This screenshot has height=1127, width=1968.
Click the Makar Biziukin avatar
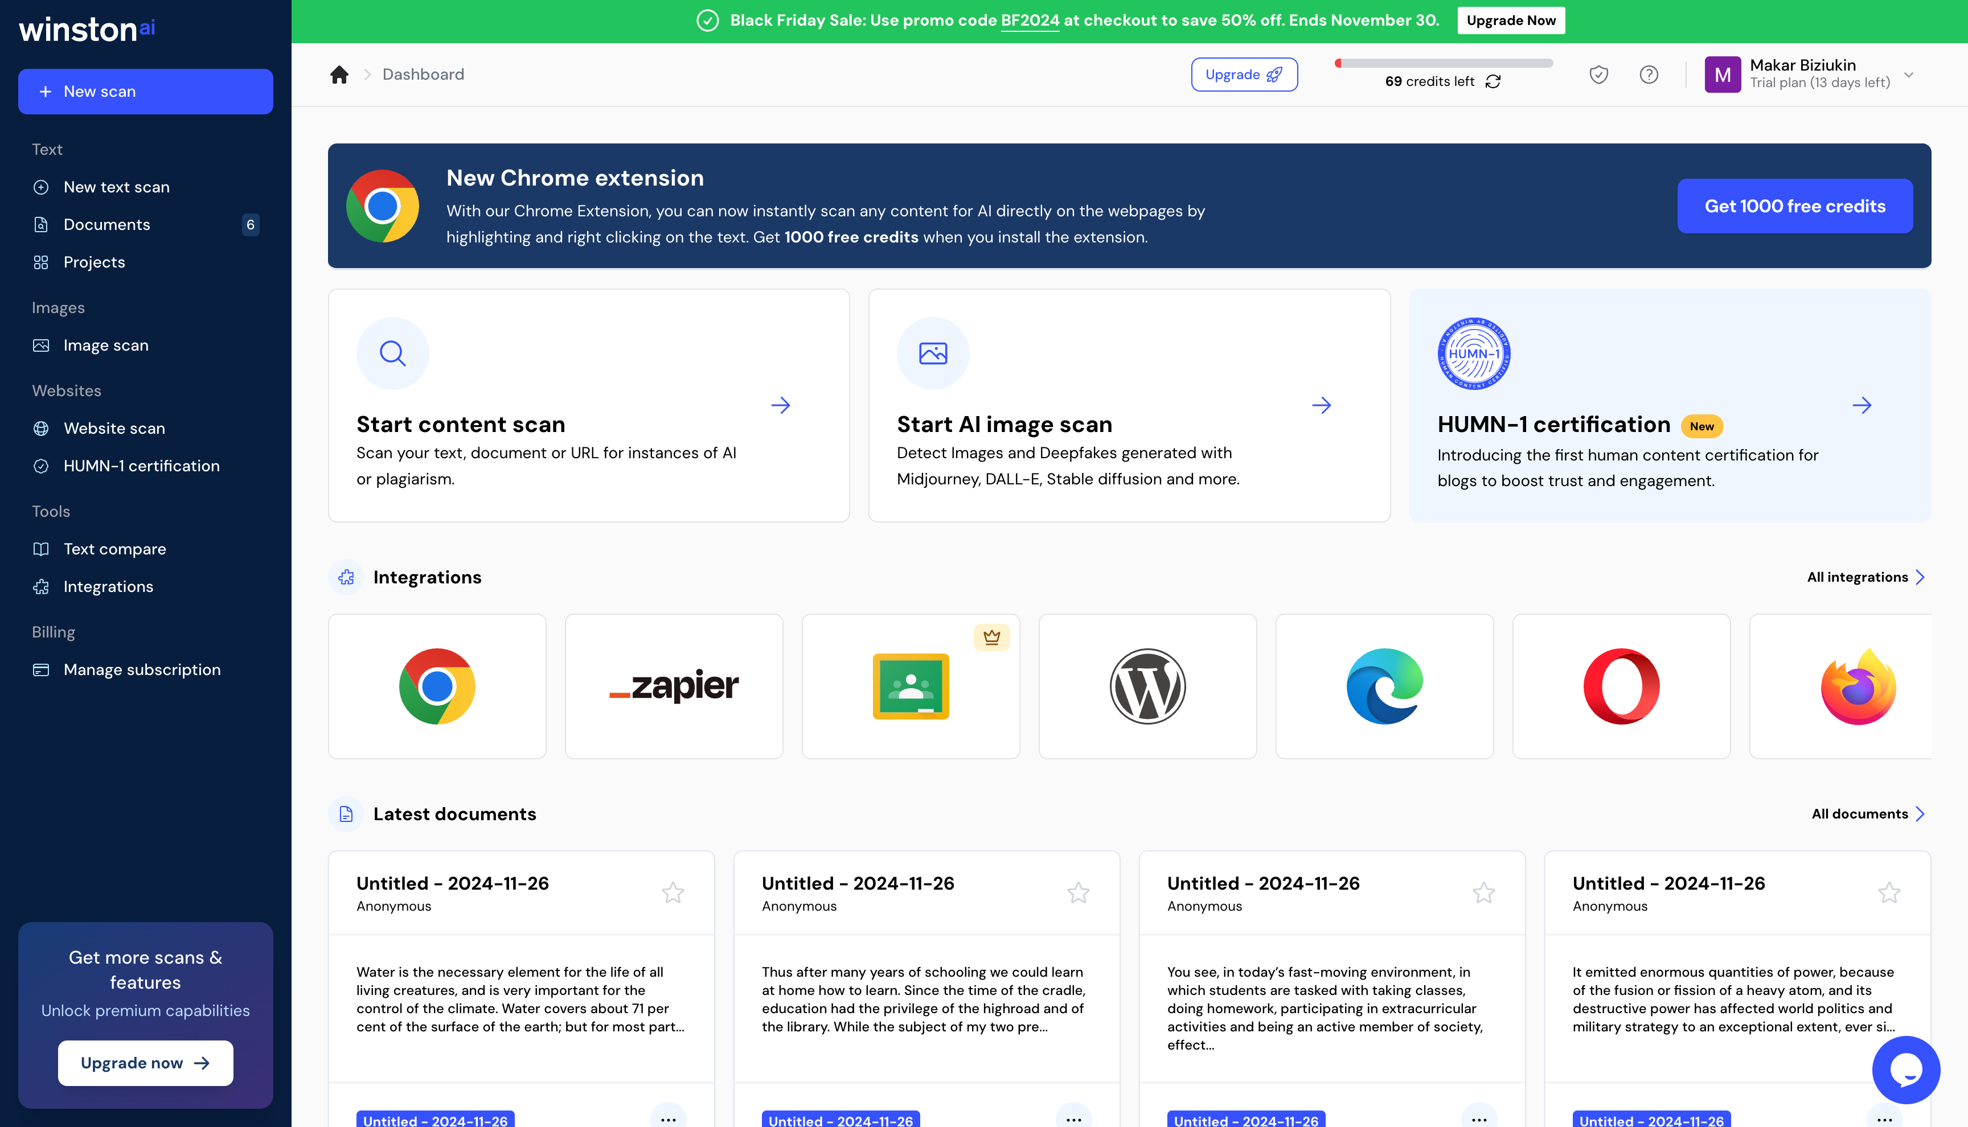(1722, 75)
